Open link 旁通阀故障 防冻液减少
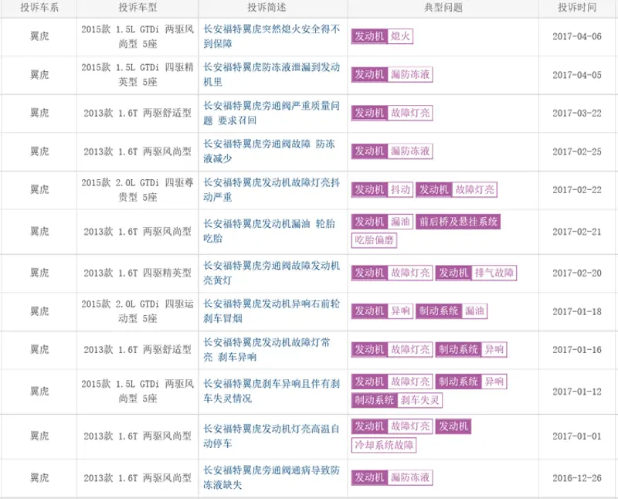The width and height of the screenshot is (618, 499). pyautogui.click(x=269, y=151)
